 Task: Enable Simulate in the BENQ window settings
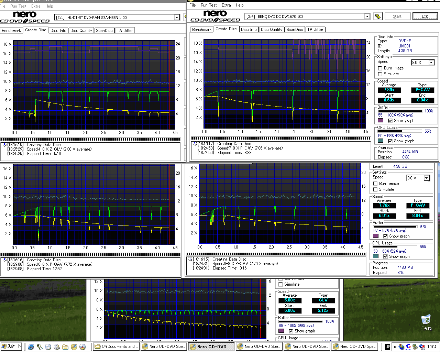click(380, 74)
